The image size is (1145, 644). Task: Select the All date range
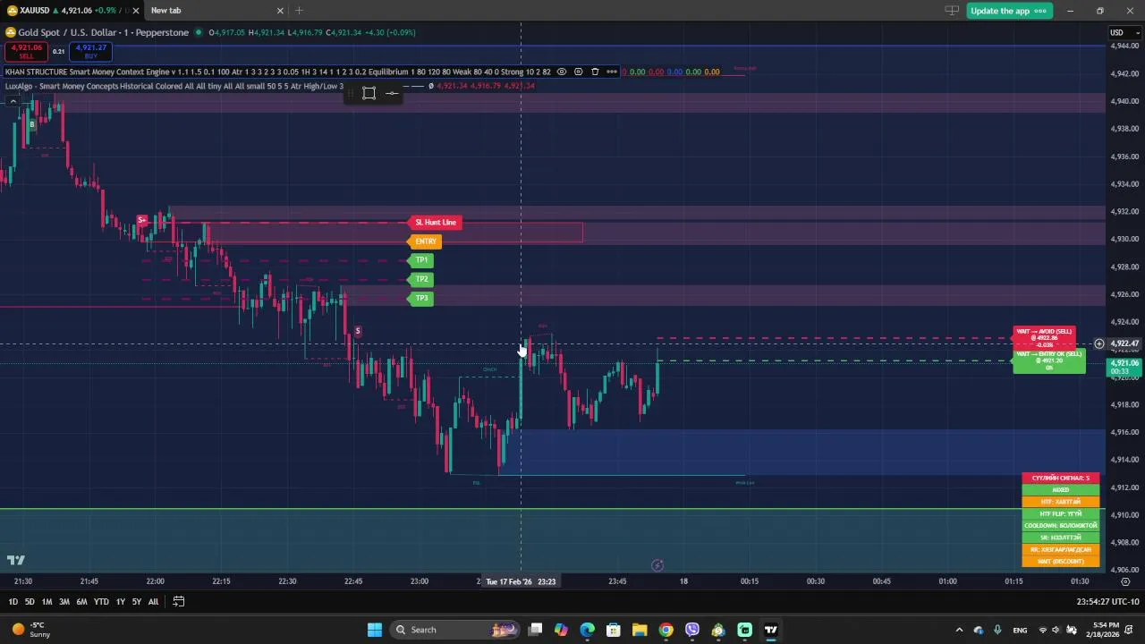(x=153, y=602)
